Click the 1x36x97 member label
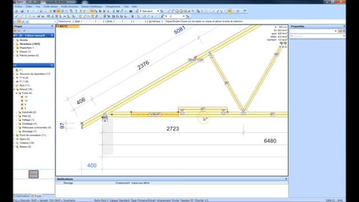The height and width of the screenshot is (202, 359). [155, 114]
